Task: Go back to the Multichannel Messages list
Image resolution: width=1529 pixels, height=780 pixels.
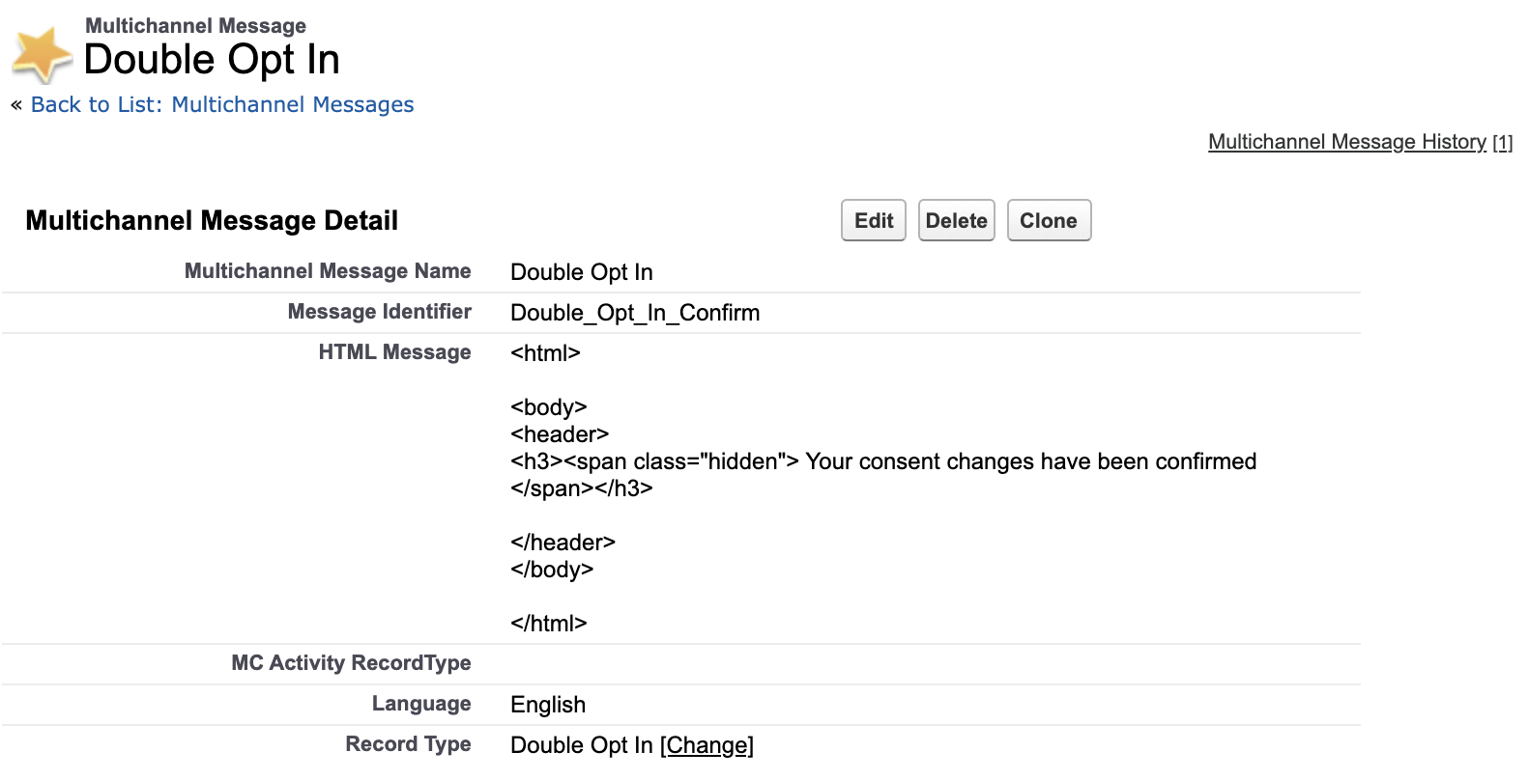Action: pos(221,104)
